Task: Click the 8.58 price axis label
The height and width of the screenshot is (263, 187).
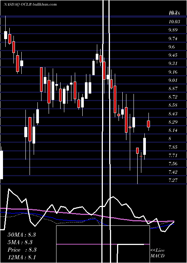Action: 173,105
